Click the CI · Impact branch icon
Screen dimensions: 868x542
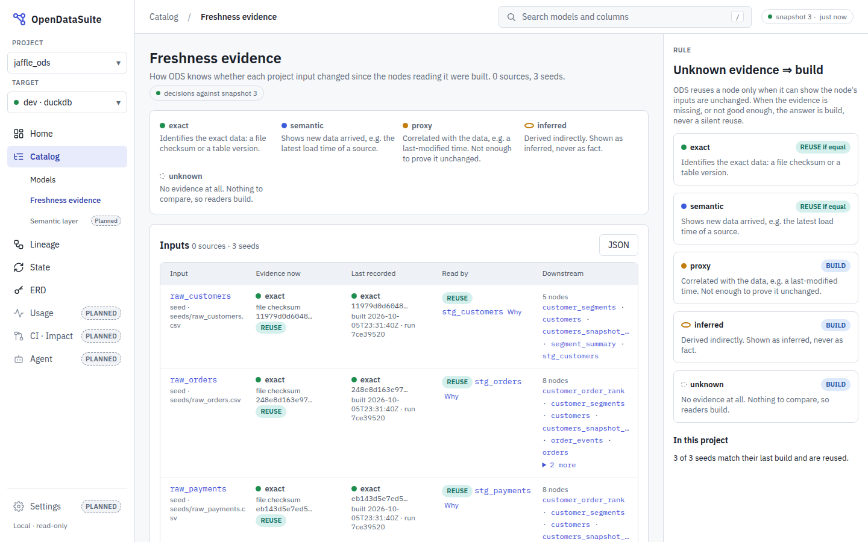[19, 336]
